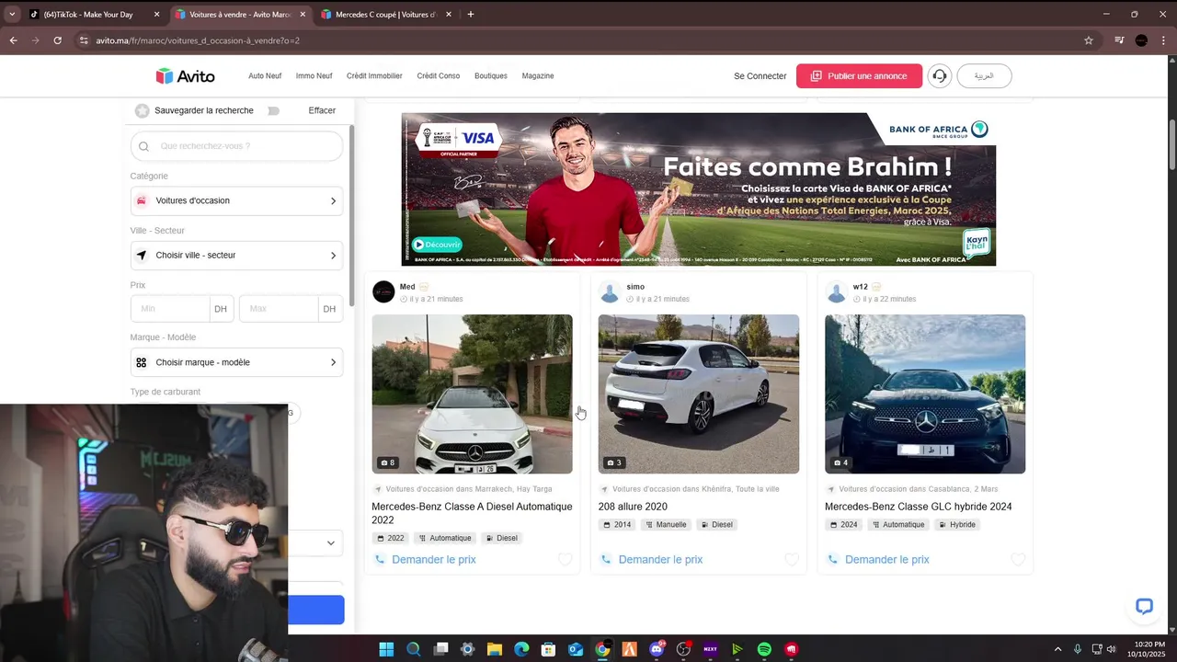Click the search icon on the taskbar
Image resolution: width=1177 pixels, height=662 pixels.
[413, 649]
